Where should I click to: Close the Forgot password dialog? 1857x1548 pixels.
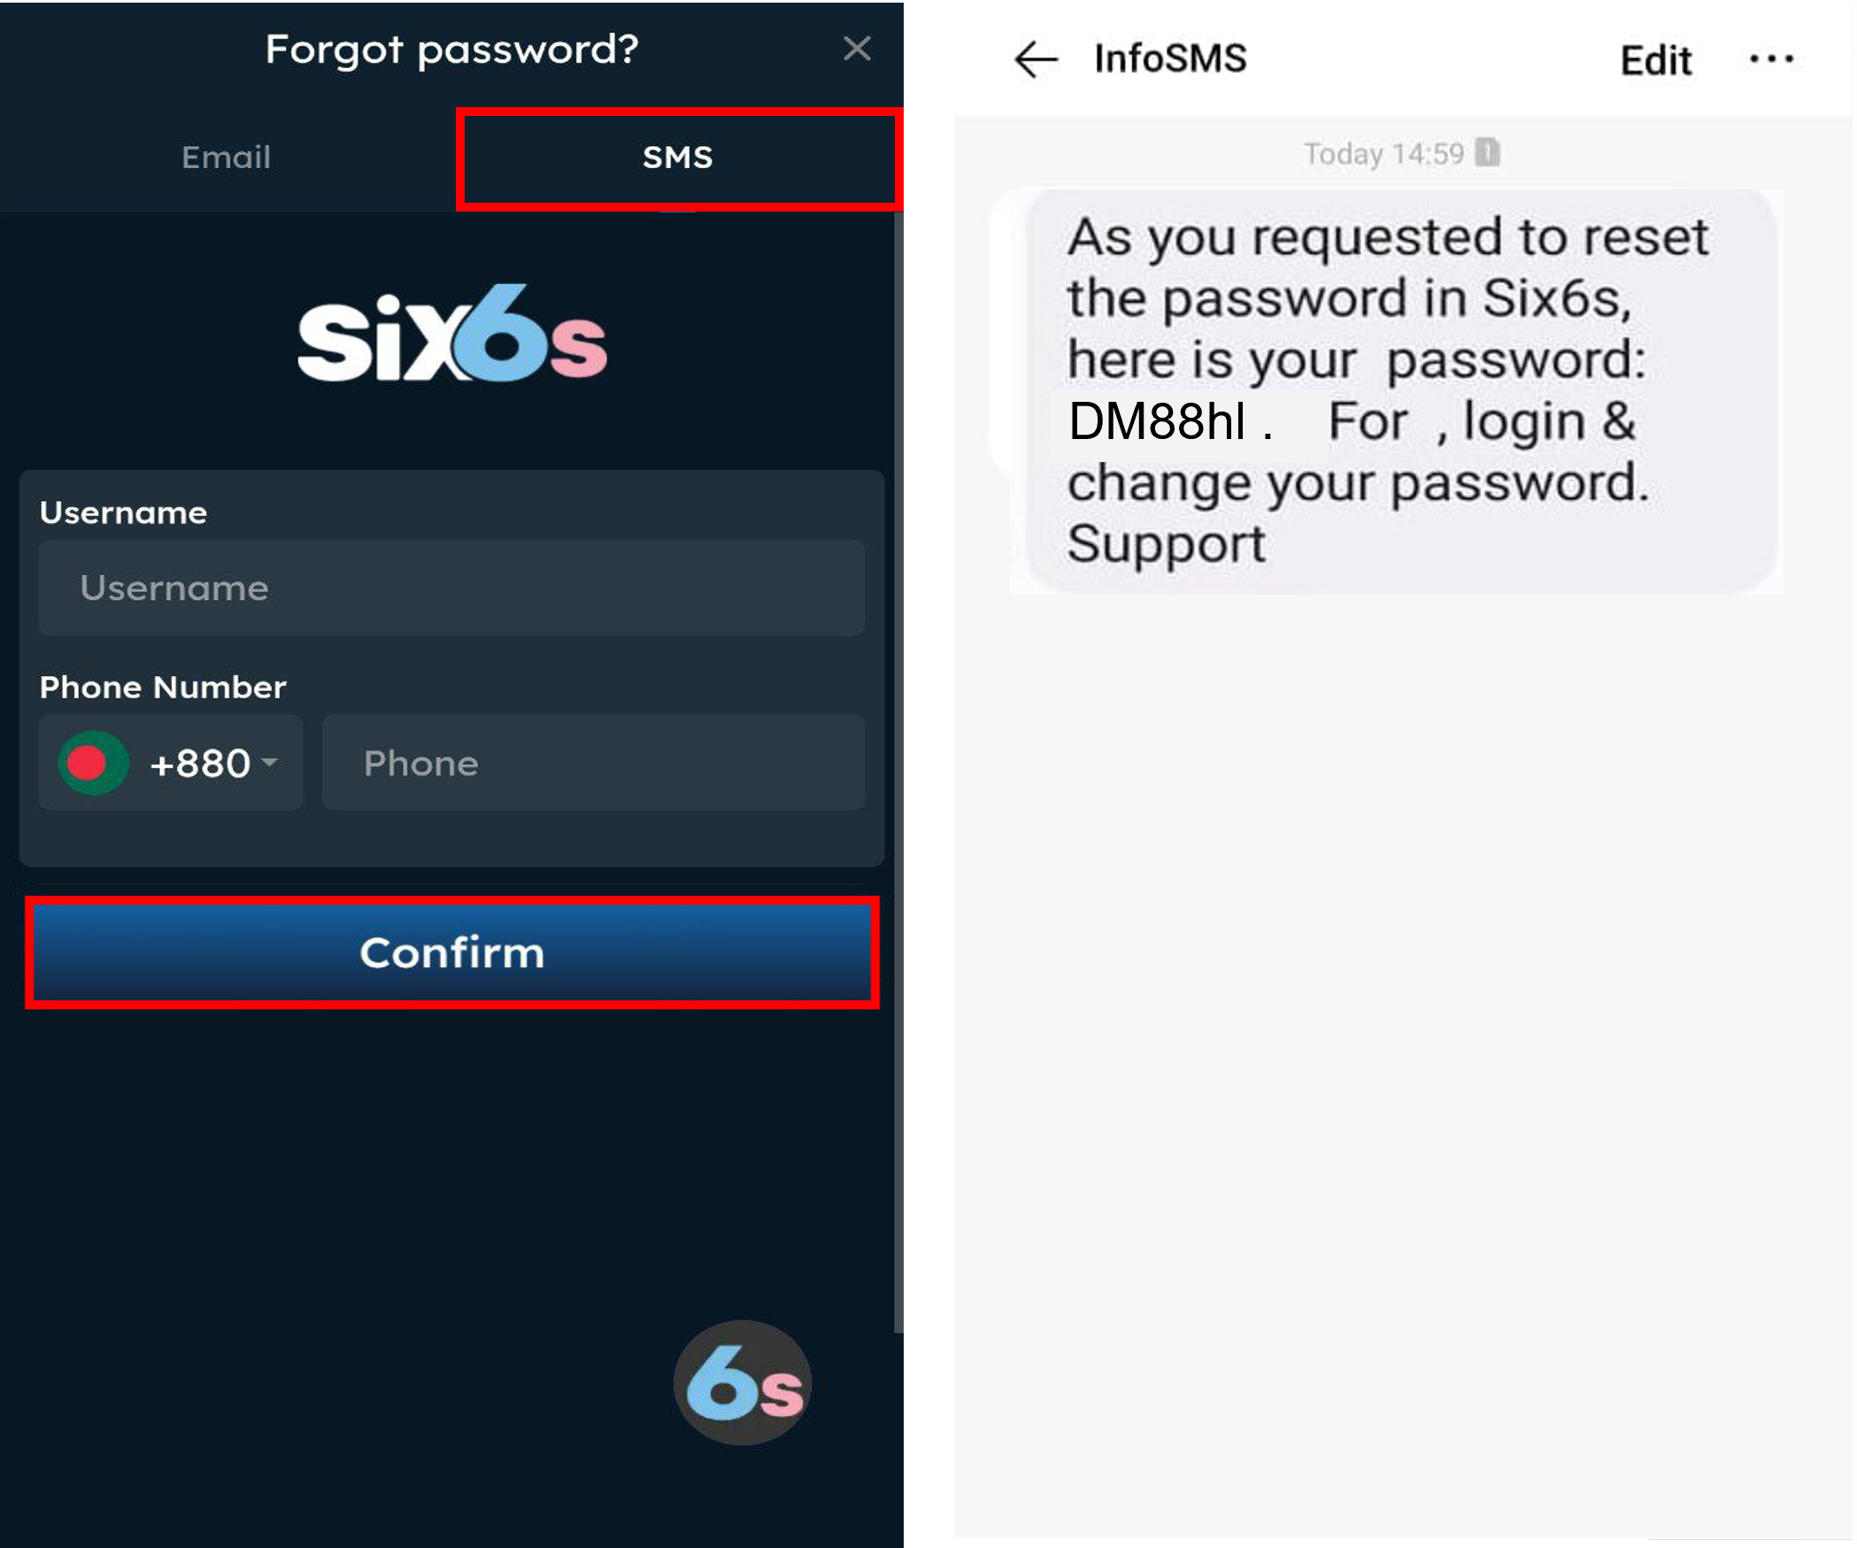[x=856, y=49]
